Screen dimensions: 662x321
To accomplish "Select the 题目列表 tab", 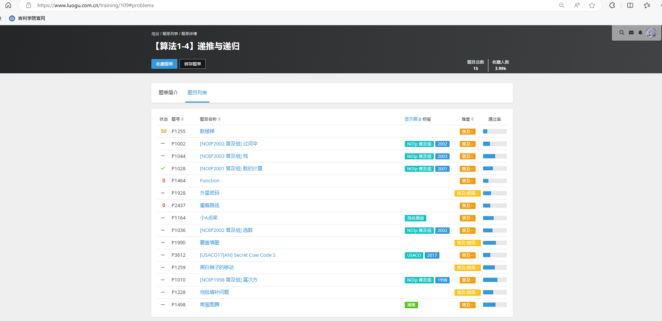I will pyautogui.click(x=197, y=92).
